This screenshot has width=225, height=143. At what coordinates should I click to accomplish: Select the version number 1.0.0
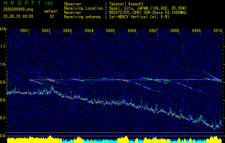click(49, 3)
